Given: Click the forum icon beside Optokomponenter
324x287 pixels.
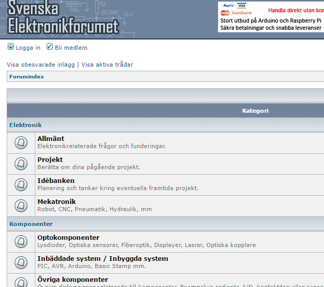Looking at the screenshot, I should click(x=21, y=241).
